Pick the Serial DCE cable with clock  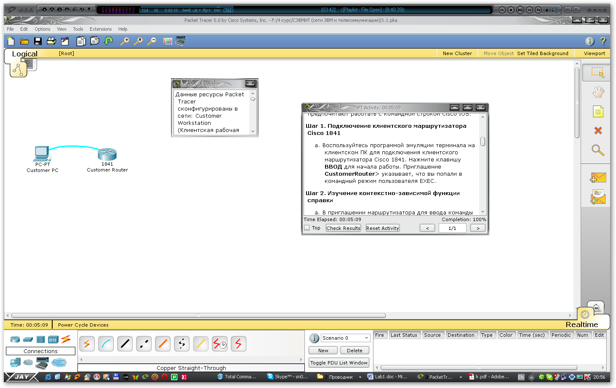point(219,344)
